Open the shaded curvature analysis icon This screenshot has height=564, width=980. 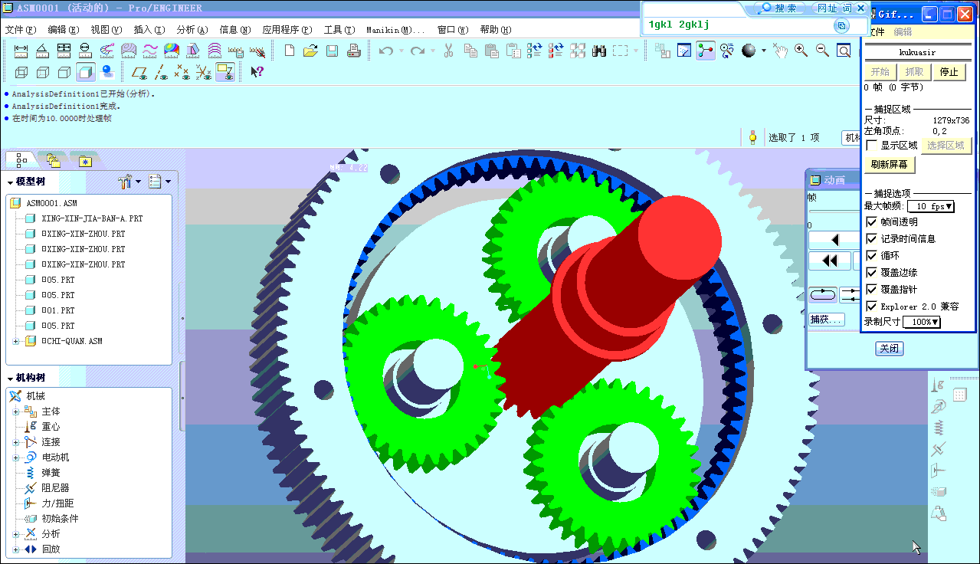click(x=172, y=51)
